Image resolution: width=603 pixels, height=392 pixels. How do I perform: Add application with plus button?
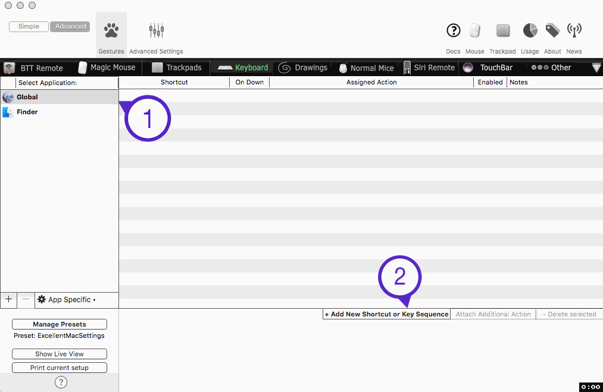point(8,299)
